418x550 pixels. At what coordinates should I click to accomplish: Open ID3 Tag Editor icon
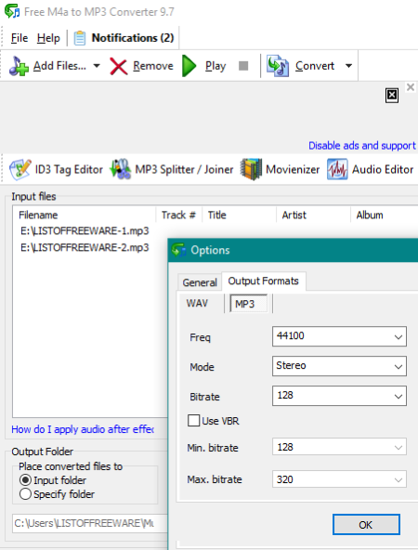pyautogui.click(x=20, y=169)
